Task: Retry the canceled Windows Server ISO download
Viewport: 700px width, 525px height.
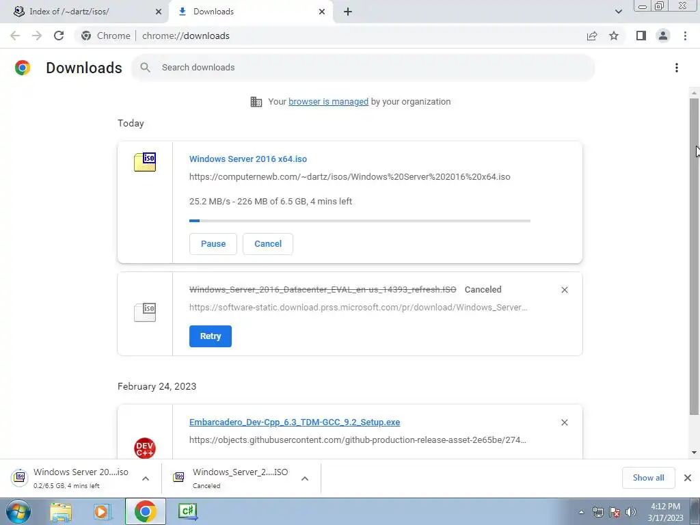Action: 211,336
